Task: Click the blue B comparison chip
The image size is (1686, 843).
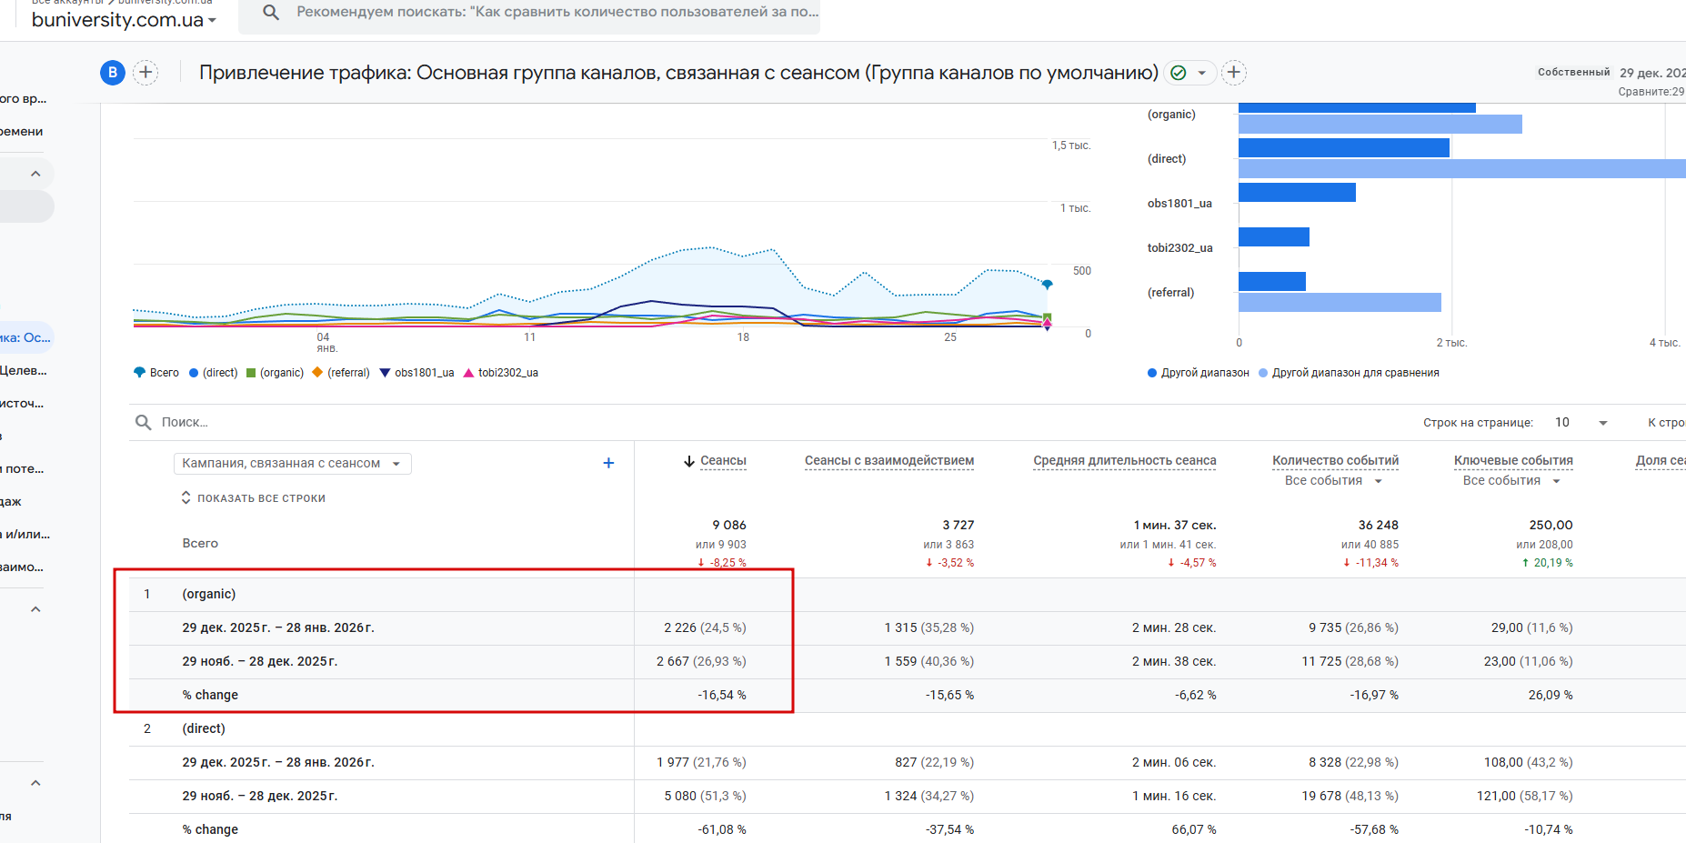Action: tap(113, 73)
